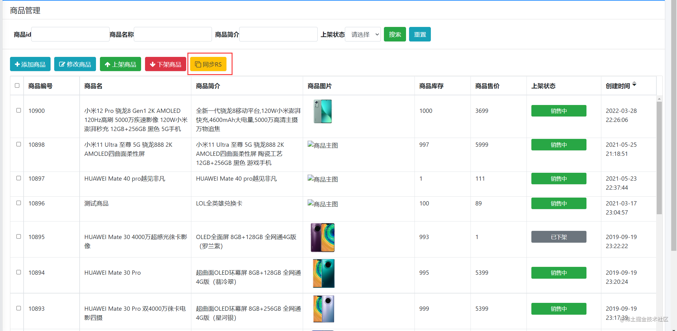The width and height of the screenshot is (677, 331).
Task: Click the 商品售价 column header
Action: click(487, 86)
